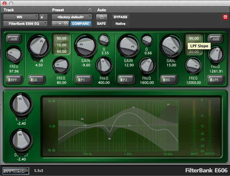Toggle the LPF -6dB slope button
Viewport: 230px width, 176px height.
[x=215, y=39]
